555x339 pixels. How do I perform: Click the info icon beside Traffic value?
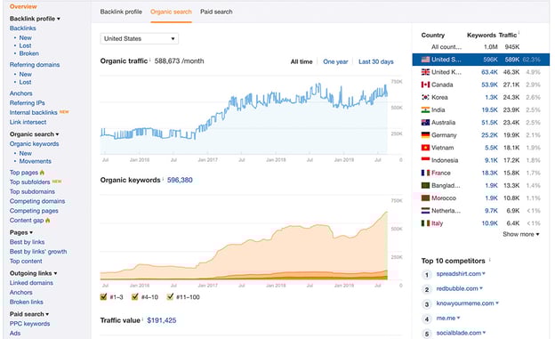click(x=142, y=319)
